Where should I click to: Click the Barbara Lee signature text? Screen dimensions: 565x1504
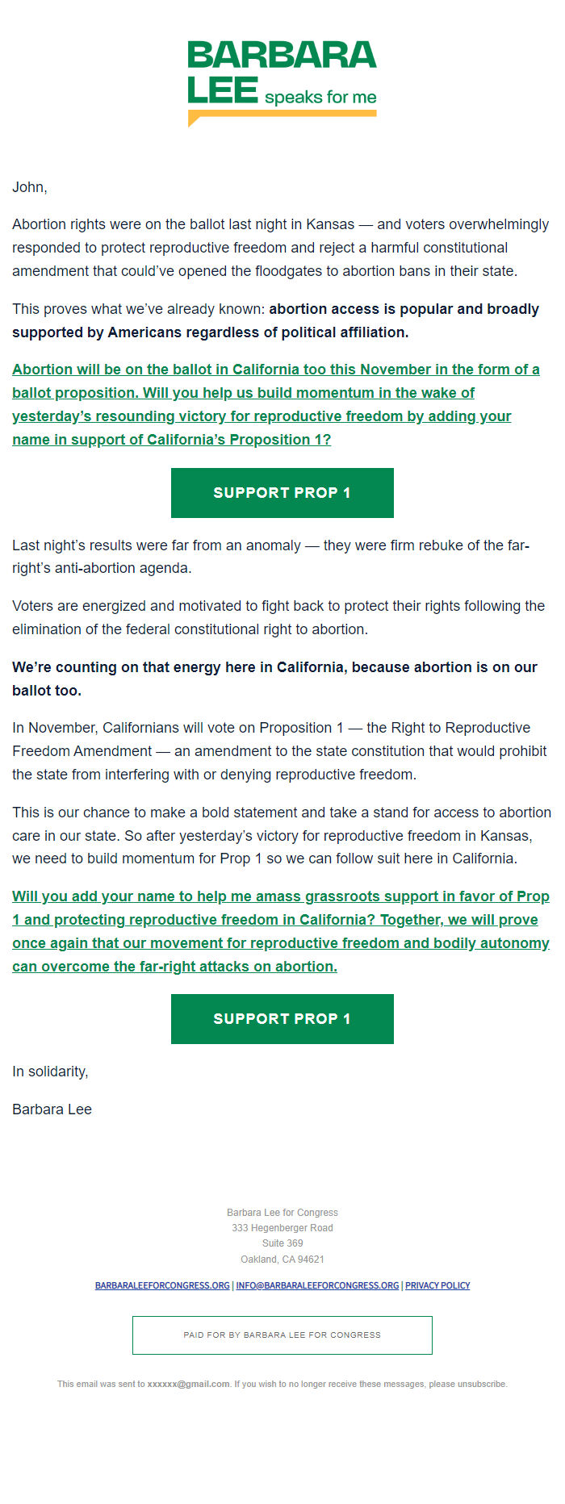point(52,1109)
